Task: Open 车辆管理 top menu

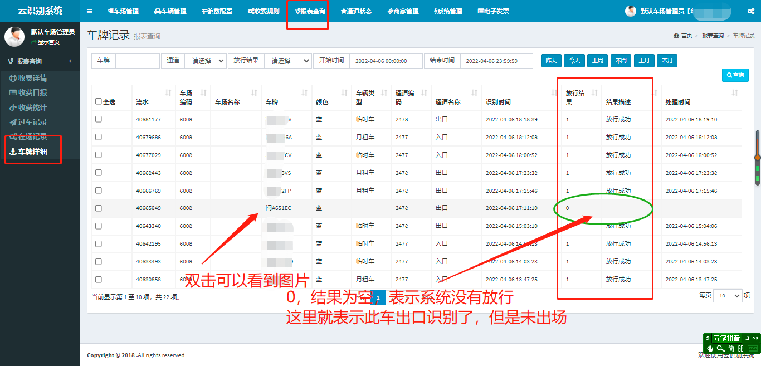Action: pyautogui.click(x=170, y=11)
